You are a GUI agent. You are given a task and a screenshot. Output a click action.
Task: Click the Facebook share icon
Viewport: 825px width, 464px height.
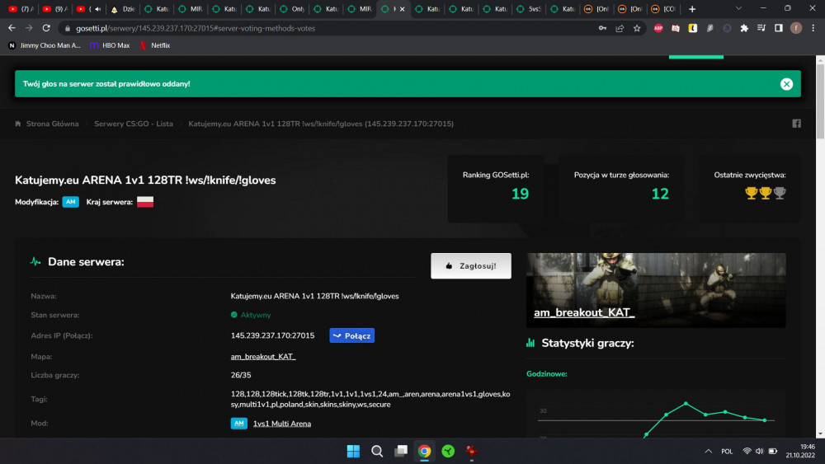(x=797, y=124)
